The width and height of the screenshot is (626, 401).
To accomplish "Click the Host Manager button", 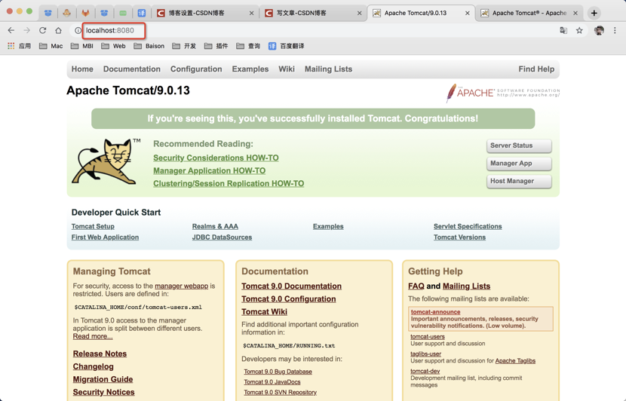I will click(519, 181).
